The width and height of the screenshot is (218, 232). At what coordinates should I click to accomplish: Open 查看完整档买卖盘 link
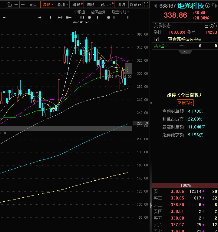click(x=185, y=39)
